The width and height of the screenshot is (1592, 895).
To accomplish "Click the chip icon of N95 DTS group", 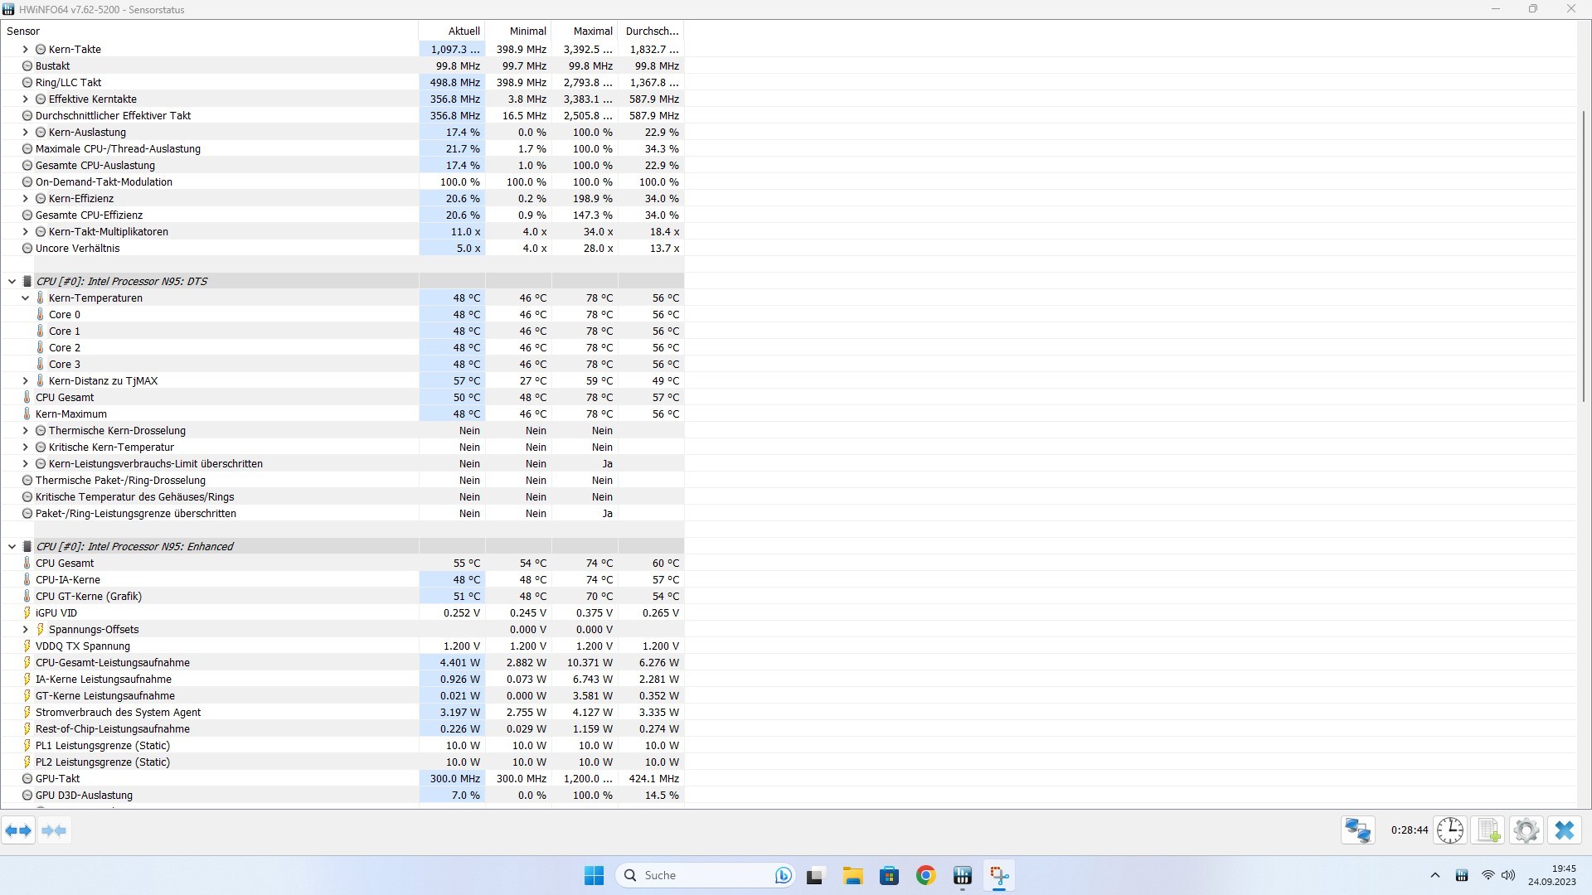I will pos(27,281).
